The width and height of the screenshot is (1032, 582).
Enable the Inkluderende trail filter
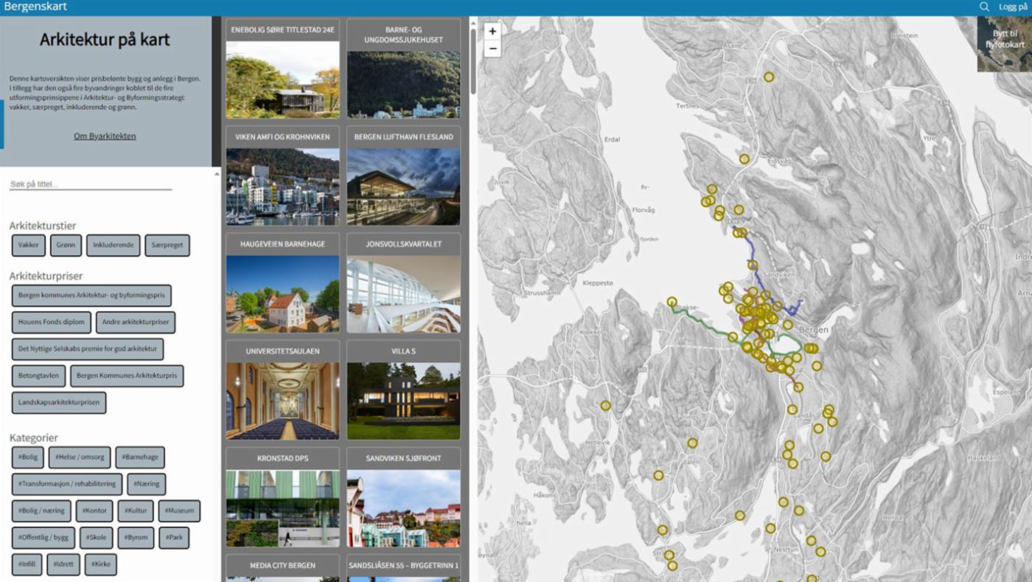coord(113,246)
